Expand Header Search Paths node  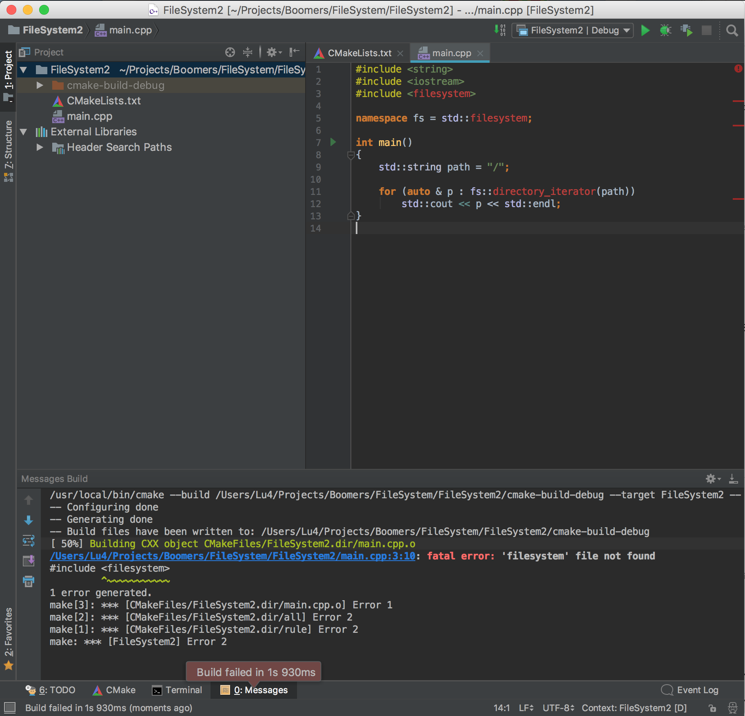40,147
